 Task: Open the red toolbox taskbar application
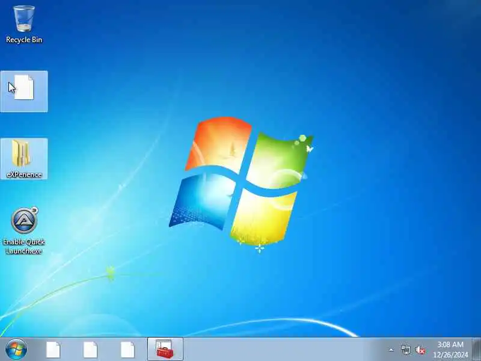[165, 349]
